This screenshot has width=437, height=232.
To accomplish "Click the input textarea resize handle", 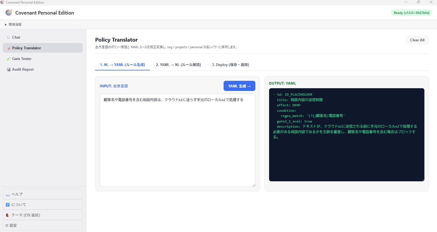I will click(254, 185).
